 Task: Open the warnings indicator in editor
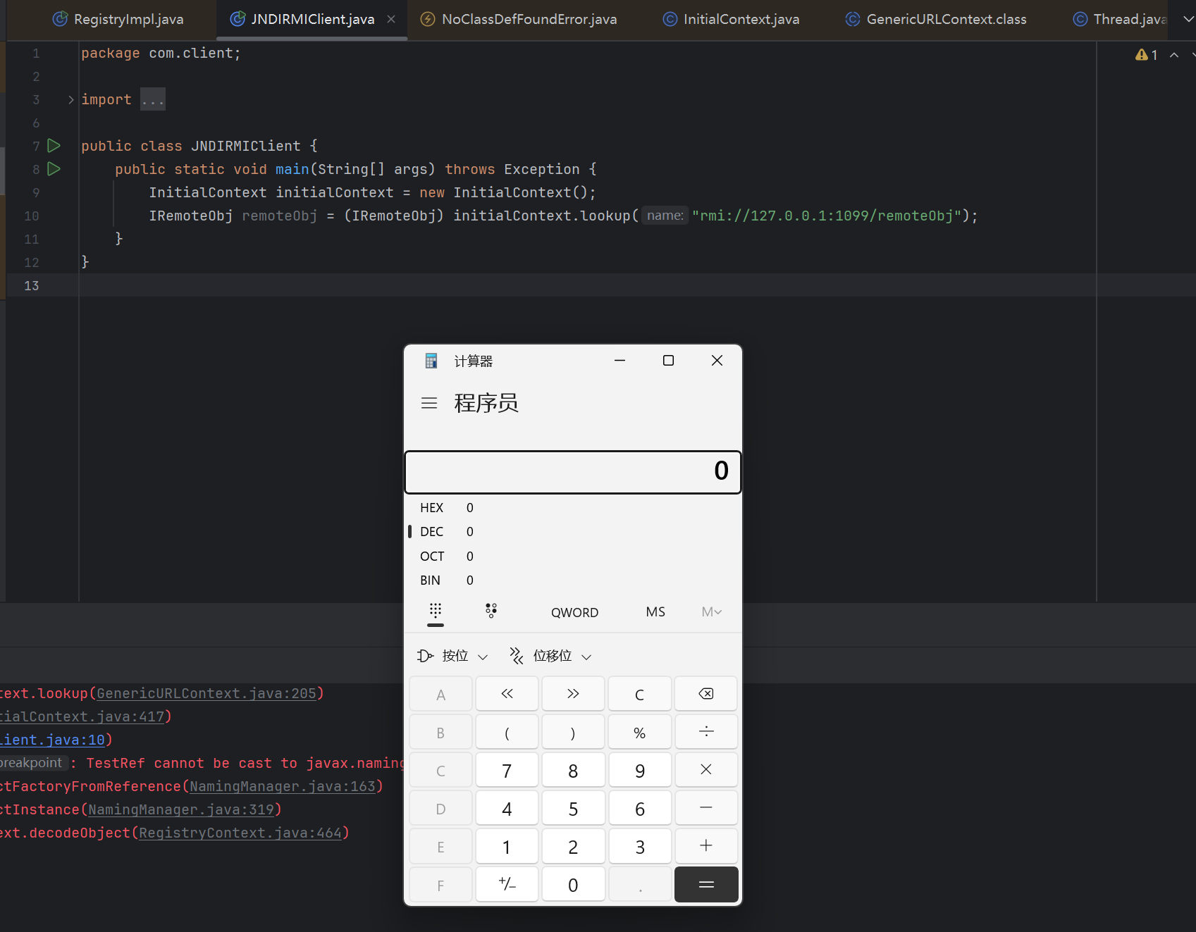coord(1147,55)
